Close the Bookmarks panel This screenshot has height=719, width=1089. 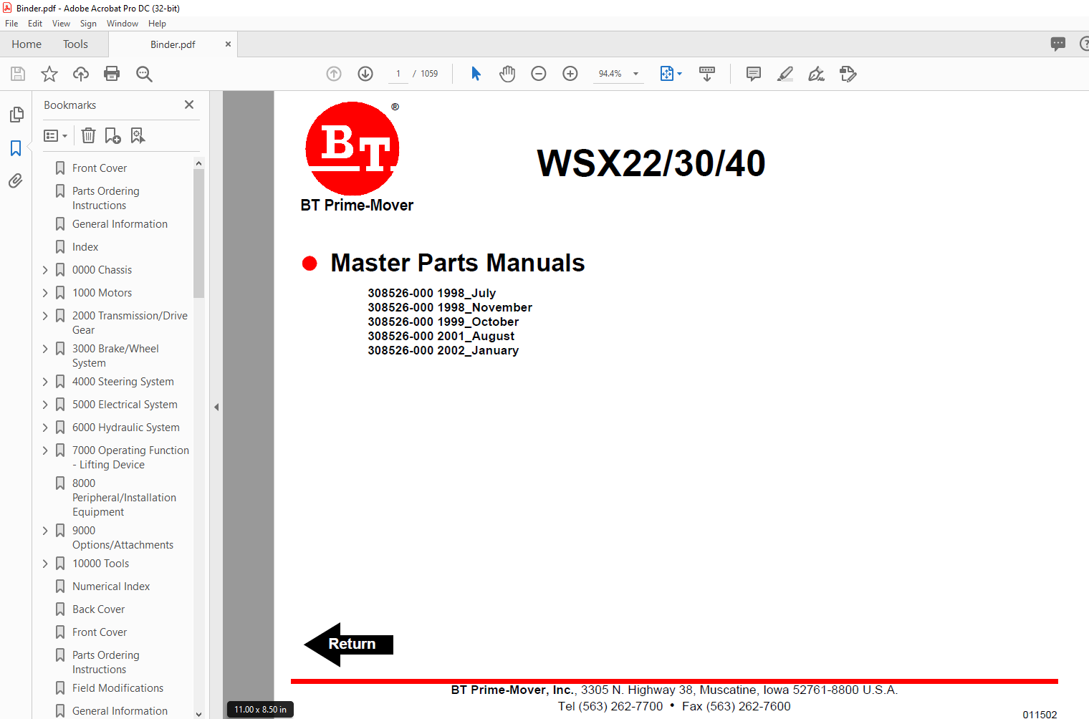point(189,105)
